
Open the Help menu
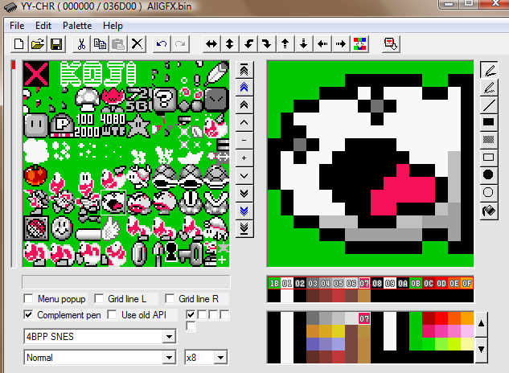click(x=113, y=26)
